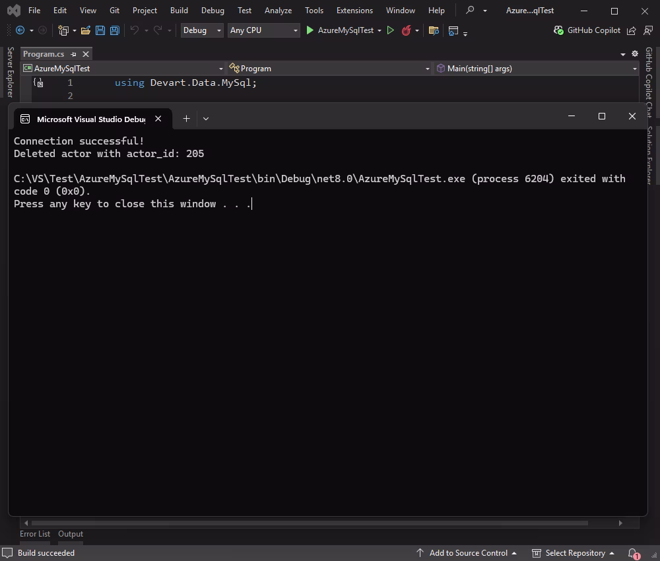
Task: Click the Navigate Backward arrow icon
Action: [x=20, y=30]
